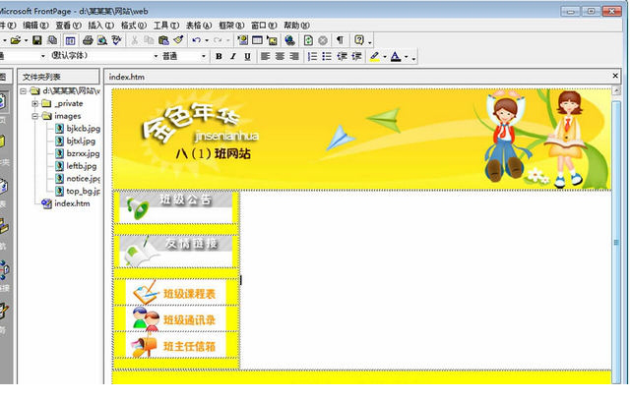This screenshot has width=630, height=399.
Task: Center align text
Action: (x=280, y=57)
